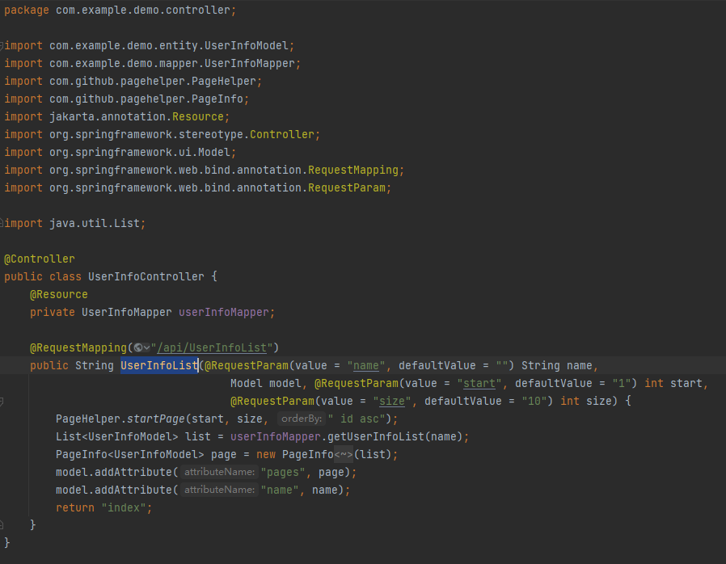Viewport: 726px width, 564px height.
Task: Click the "1" default value for start
Action: pyautogui.click(x=622, y=384)
